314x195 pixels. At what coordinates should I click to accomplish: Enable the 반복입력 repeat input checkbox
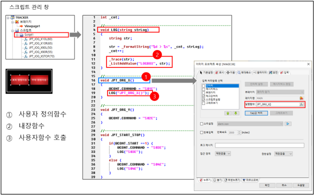pyautogui.click(x=201, y=132)
